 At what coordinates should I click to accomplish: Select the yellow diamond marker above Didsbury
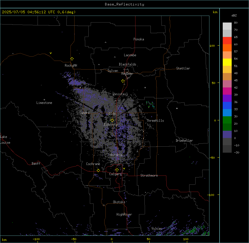click(x=112, y=120)
